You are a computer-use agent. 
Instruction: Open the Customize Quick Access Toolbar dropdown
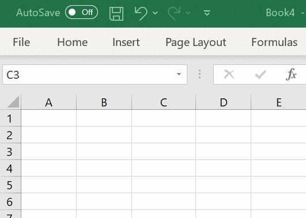point(207,13)
